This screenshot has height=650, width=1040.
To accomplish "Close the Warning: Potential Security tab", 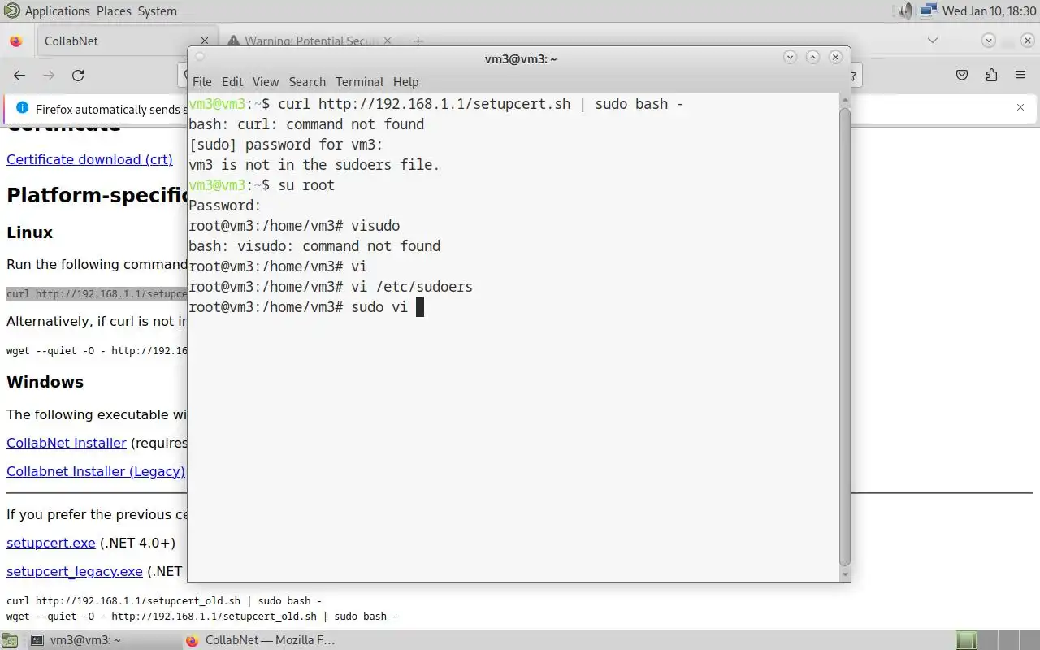I will [x=388, y=41].
